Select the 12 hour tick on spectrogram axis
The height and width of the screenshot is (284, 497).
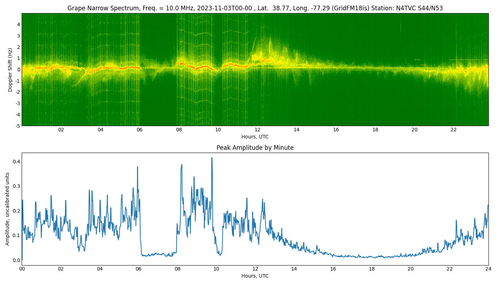pos(257,130)
